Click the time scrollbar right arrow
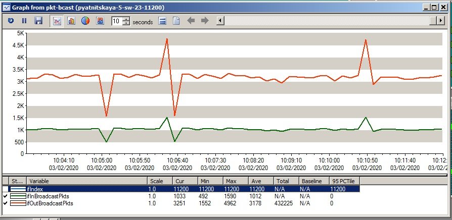 click(x=440, y=21)
